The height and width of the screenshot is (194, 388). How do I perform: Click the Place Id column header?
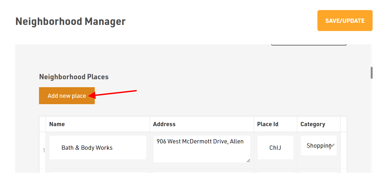pyautogui.click(x=275, y=124)
